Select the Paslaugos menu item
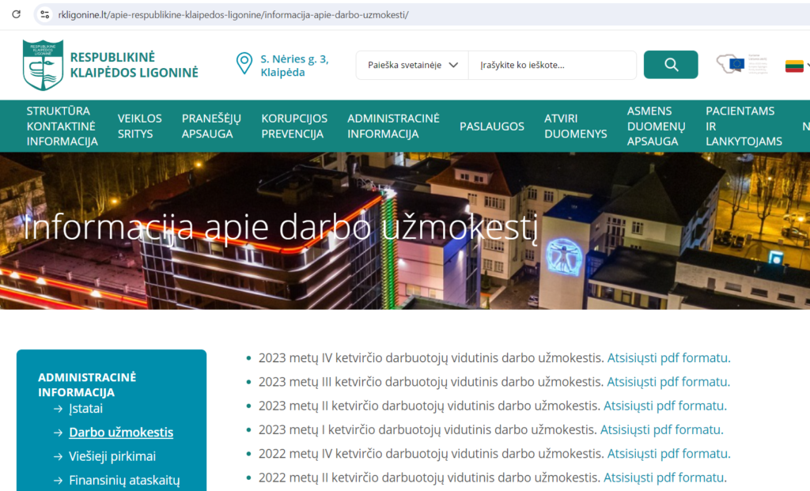Screen dimensions: 810x491 [491, 127]
